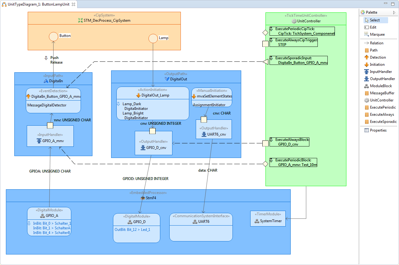This screenshot has height=265, width=399.
Task: Click the Edit palette tool
Action: [x=373, y=27]
